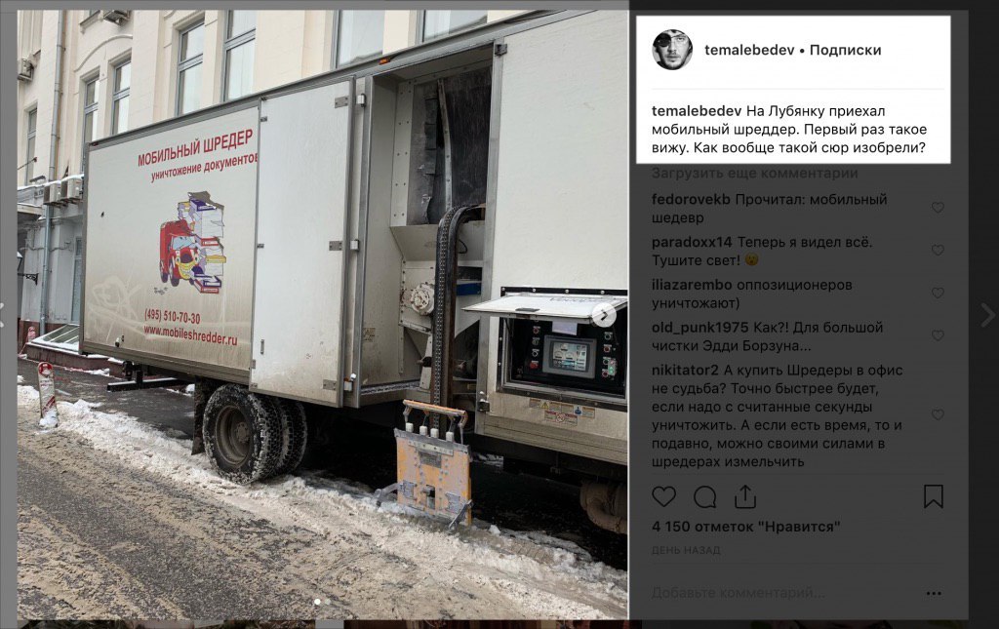The width and height of the screenshot is (999, 629).
Task: Open the comment bubble icon
Action: (x=704, y=497)
